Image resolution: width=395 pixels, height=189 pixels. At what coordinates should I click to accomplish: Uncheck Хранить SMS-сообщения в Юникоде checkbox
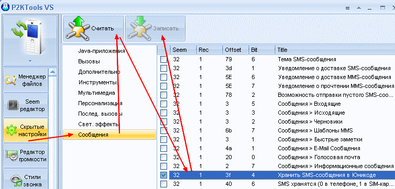tap(164, 175)
